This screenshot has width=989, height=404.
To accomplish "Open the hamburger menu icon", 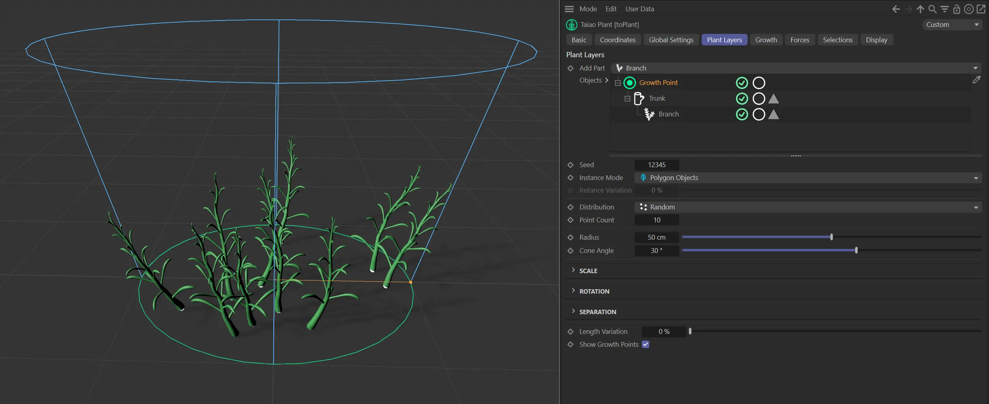I will pos(569,9).
